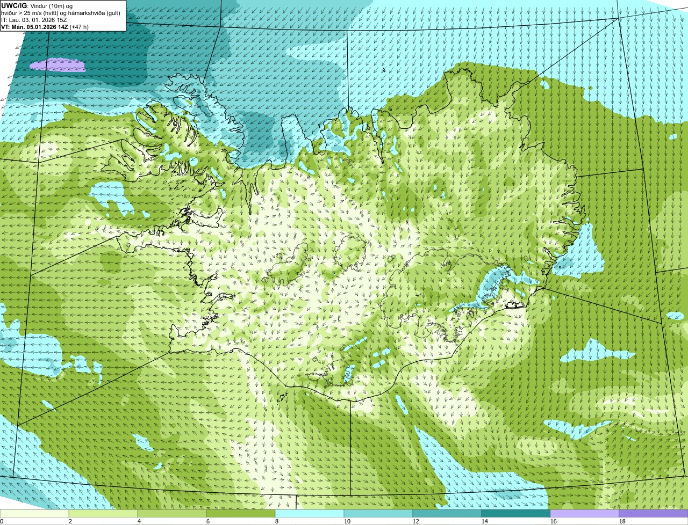The height and width of the screenshot is (525, 688).
Task: Click the "10" label on the color scale
Action: coord(347,521)
